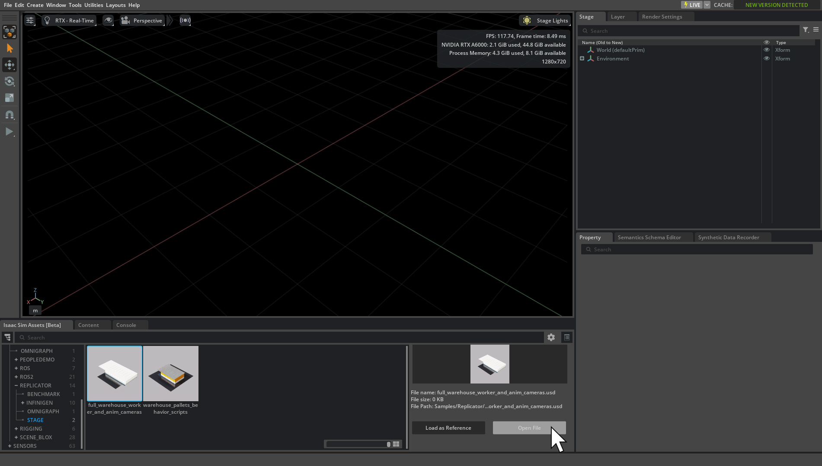
Task: Collapse the REPLICATOR asset folder
Action: [16, 386]
